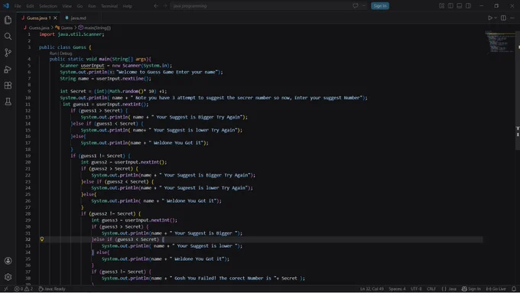Go forward with the right navigation arrow
This screenshot has height=293, width=520.
tap(165, 5)
